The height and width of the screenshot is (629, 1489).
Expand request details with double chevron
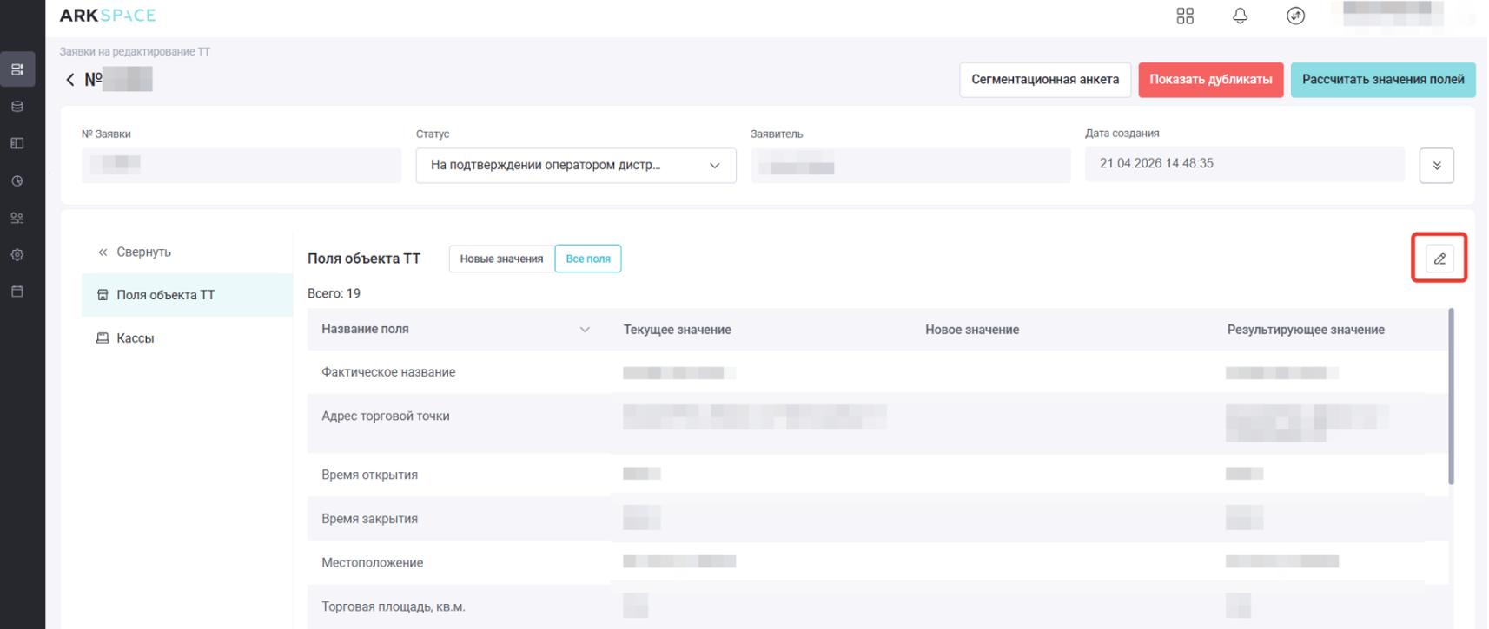(1436, 166)
